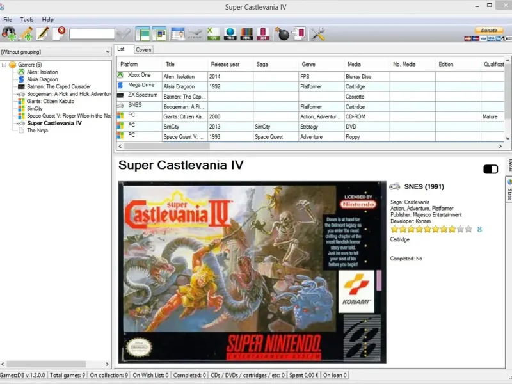Click the No. Media column header
512x384 pixels.
(x=412, y=65)
